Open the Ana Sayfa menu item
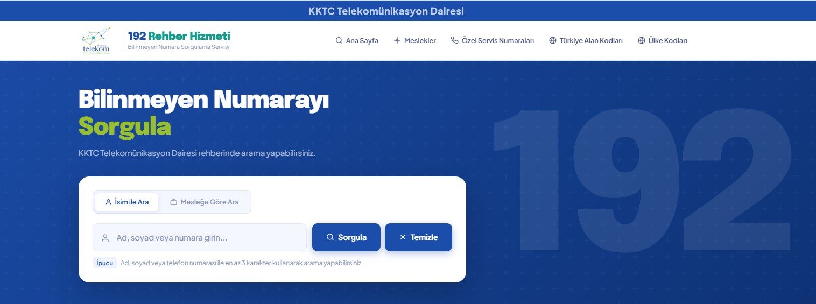816x304 pixels. (x=357, y=40)
